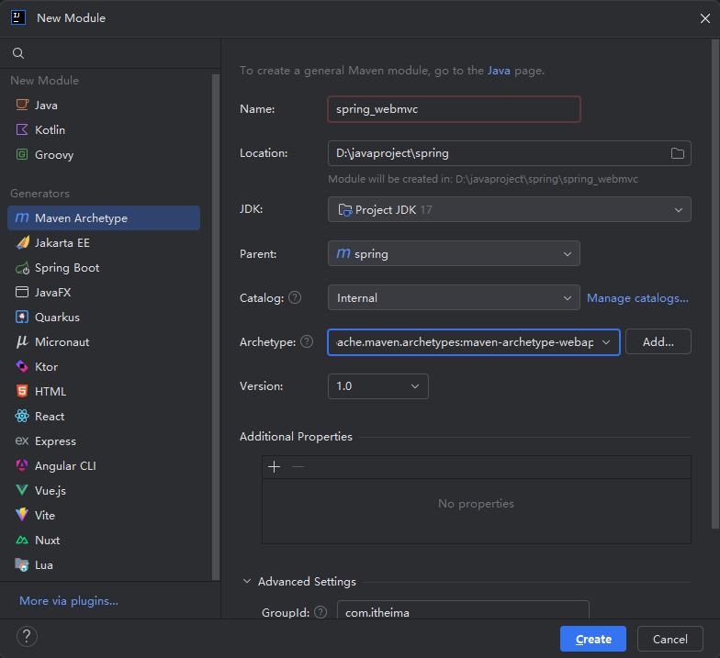
Task: Click the right panel vertical scrollbar
Action: click(x=714, y=284)
